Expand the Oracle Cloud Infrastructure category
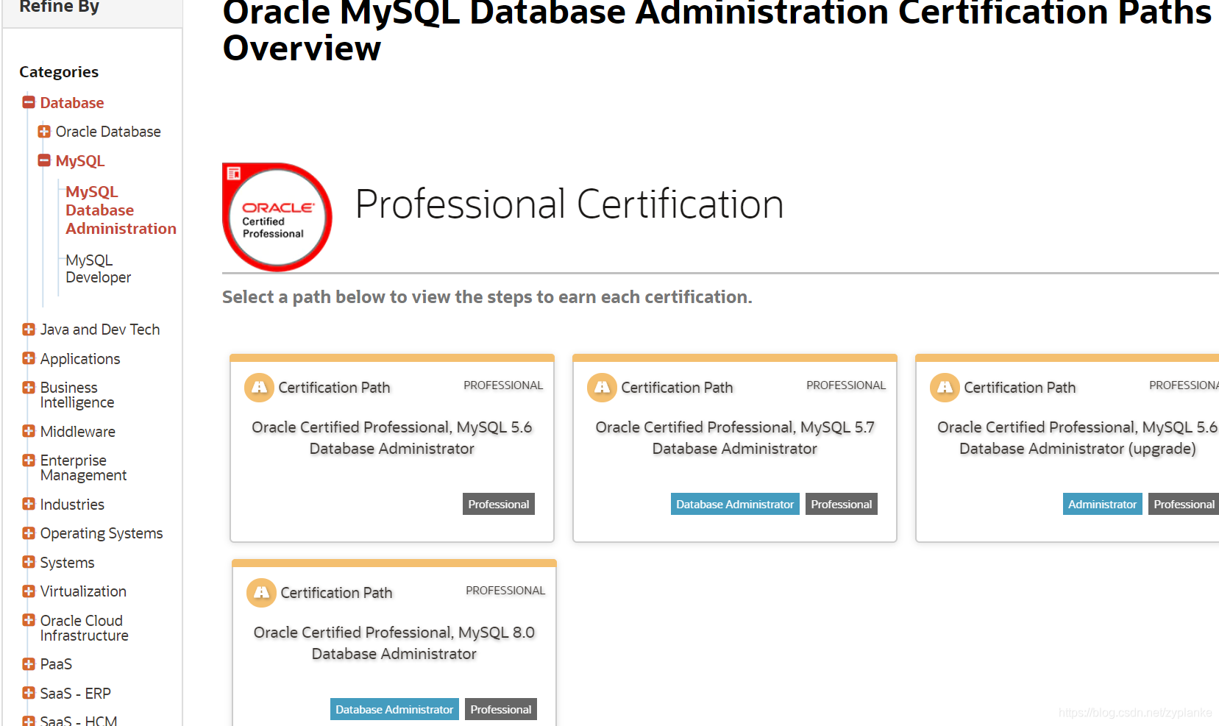The image size is (1219, 726). tap(29, 620)
